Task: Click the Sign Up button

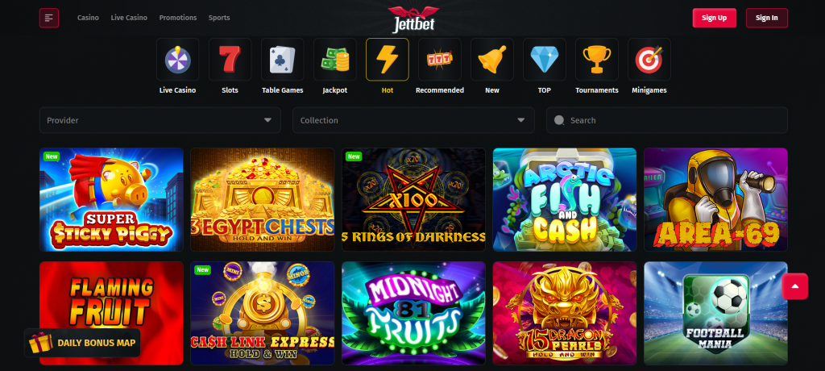Action: [715, 18]
